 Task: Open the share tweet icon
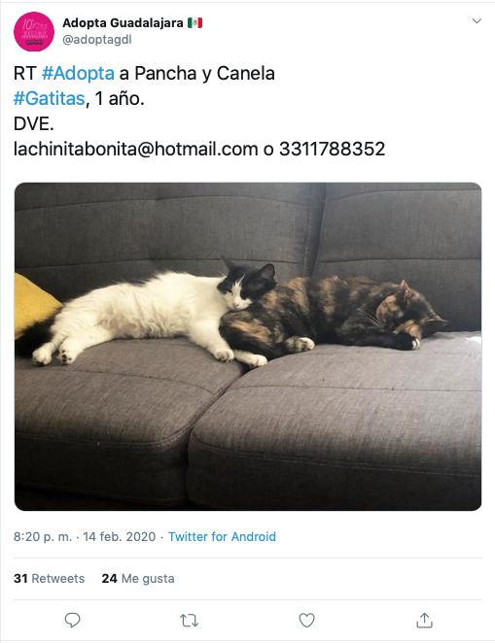424,620
